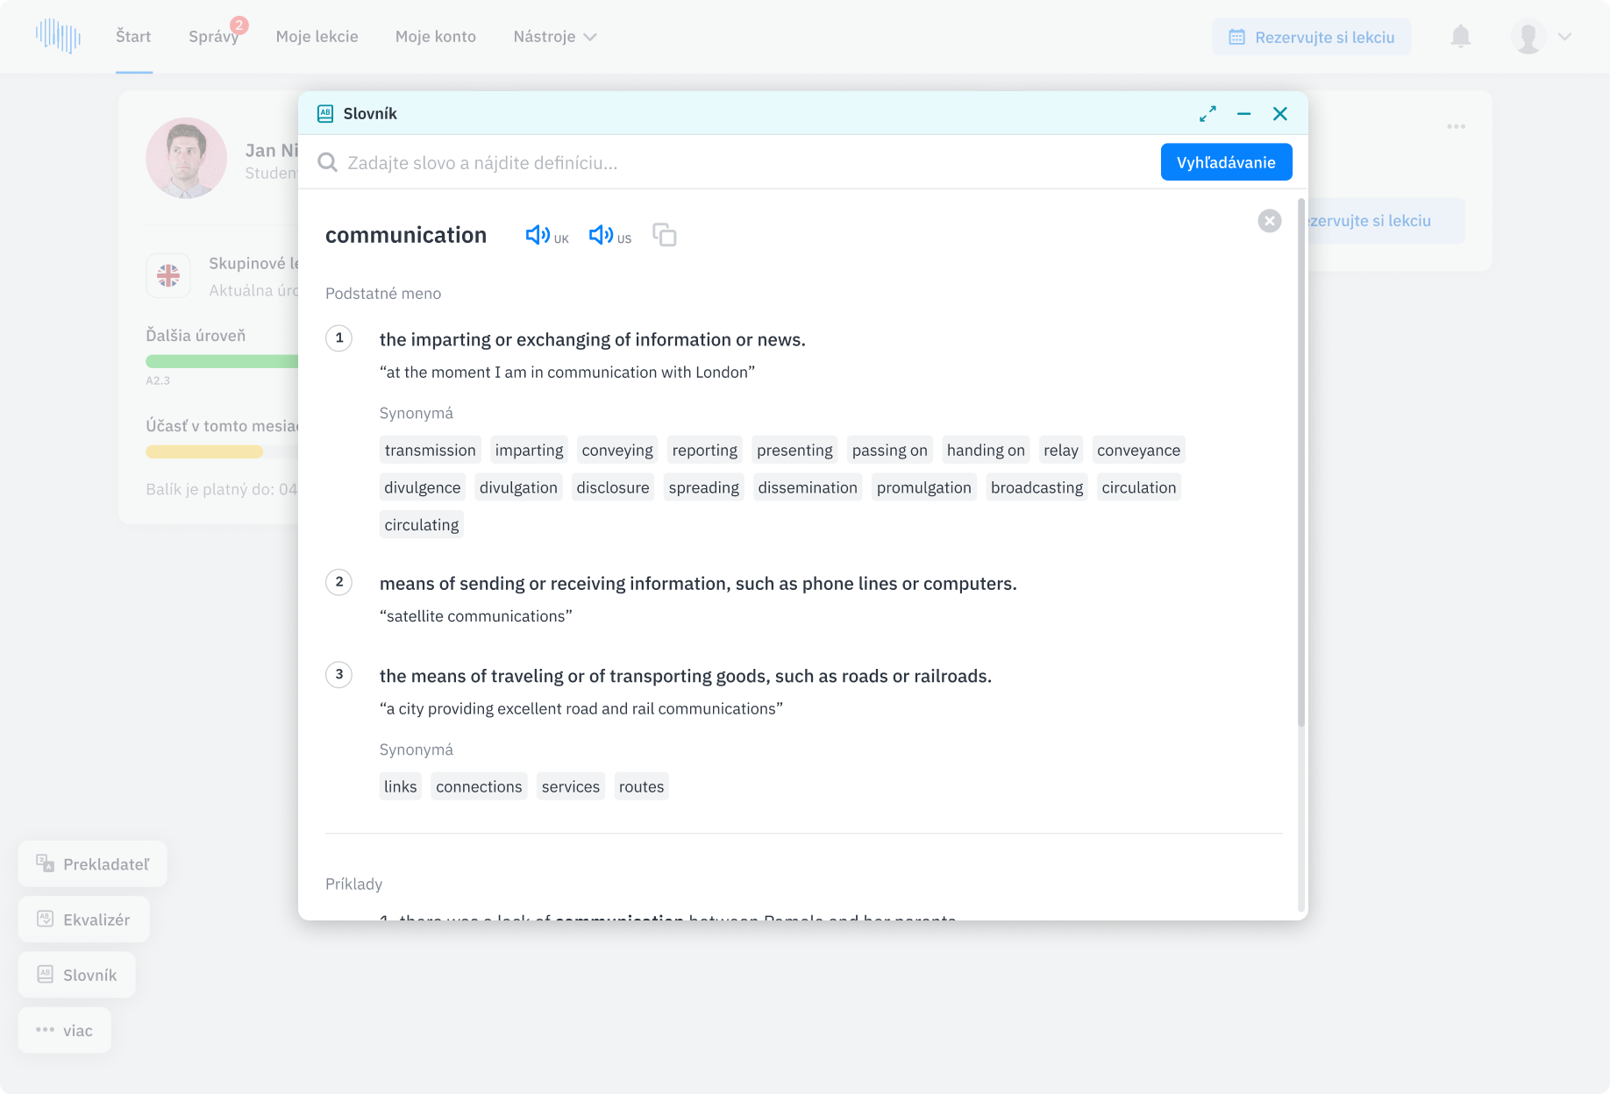
Task: Open Správy messages tab
Action: pos(213,37)
